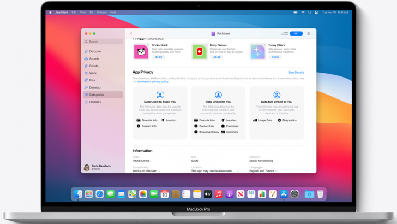The height and width of the screenshot is (224, 397).
Task: Click the Funny Filters sparkle thumbnail
Action: (258, 52)
